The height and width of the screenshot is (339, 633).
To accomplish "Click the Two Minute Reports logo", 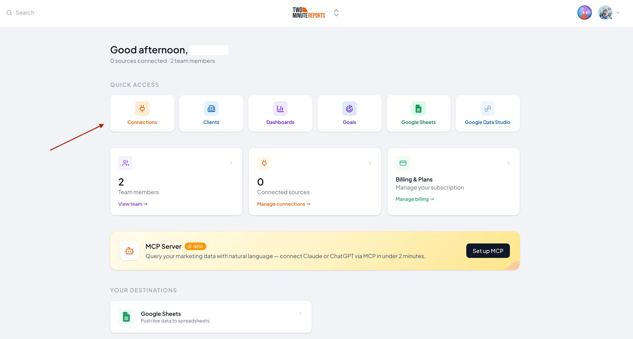I will coord(309,13).
